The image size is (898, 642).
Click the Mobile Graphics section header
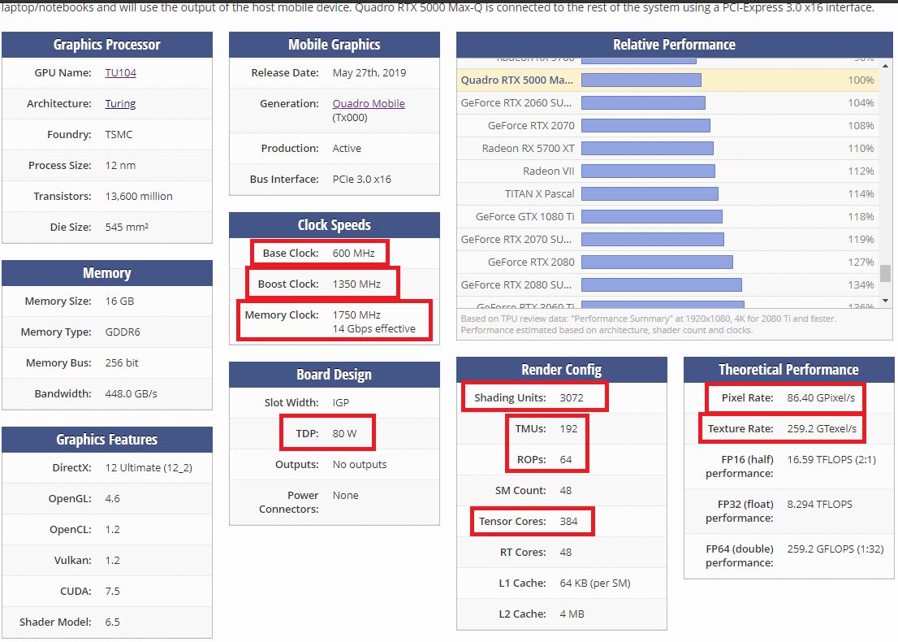(335, 45)
